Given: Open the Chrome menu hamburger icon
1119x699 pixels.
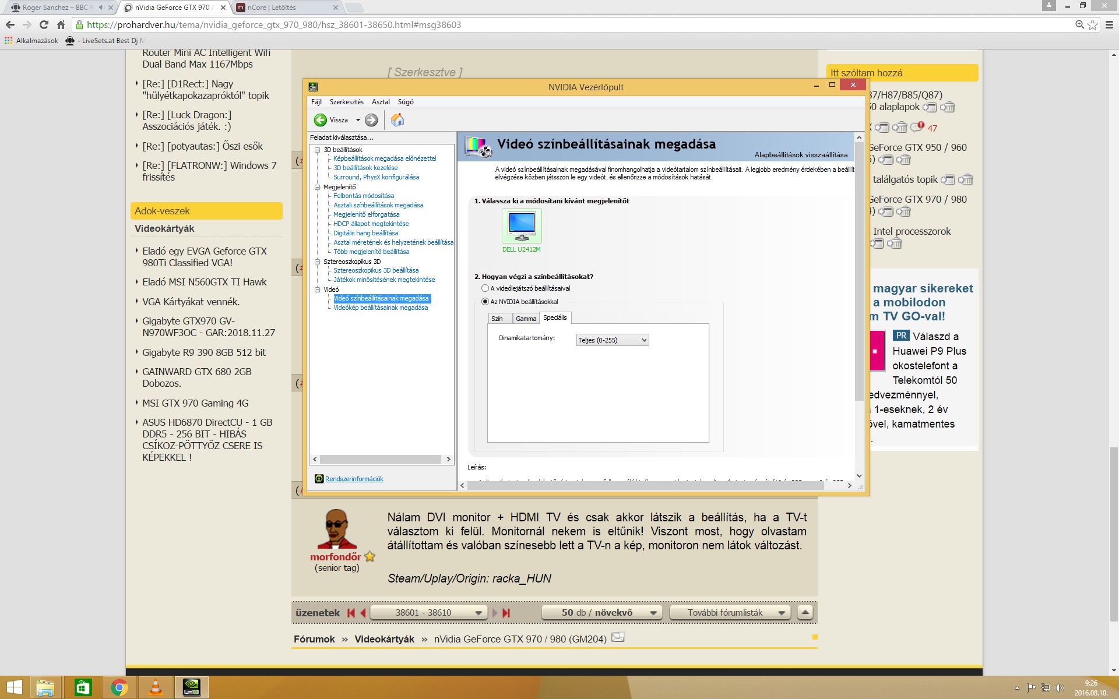Looking at the screenshot, I should tap(1109, 24).
